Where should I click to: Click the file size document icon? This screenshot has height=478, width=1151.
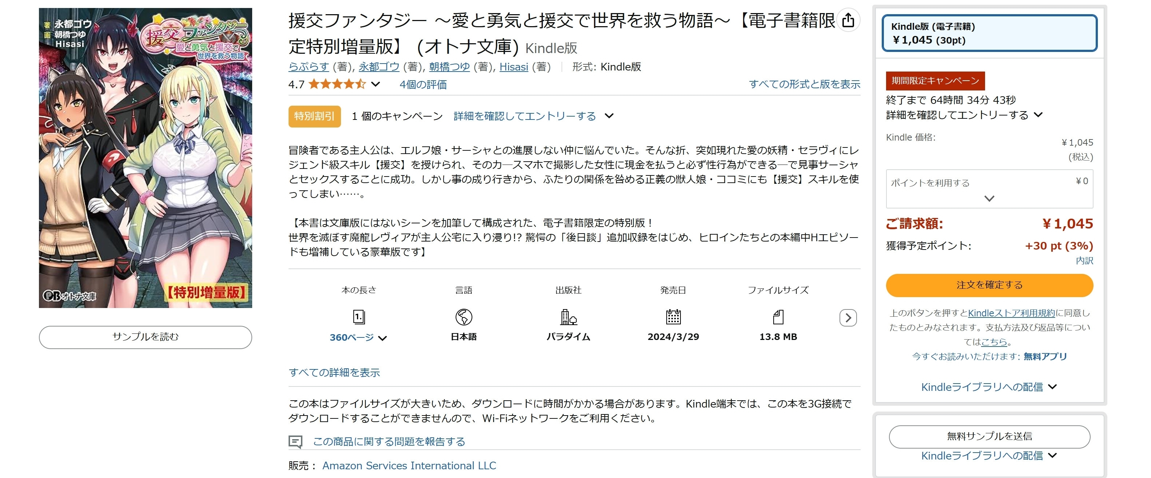778,317
